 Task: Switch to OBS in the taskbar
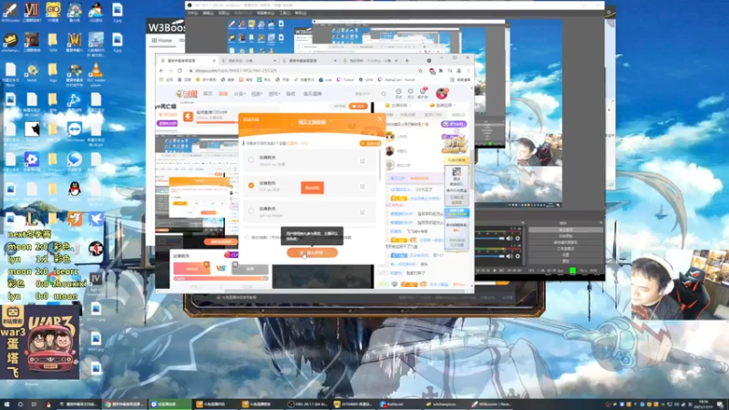[x=309, y=405]
